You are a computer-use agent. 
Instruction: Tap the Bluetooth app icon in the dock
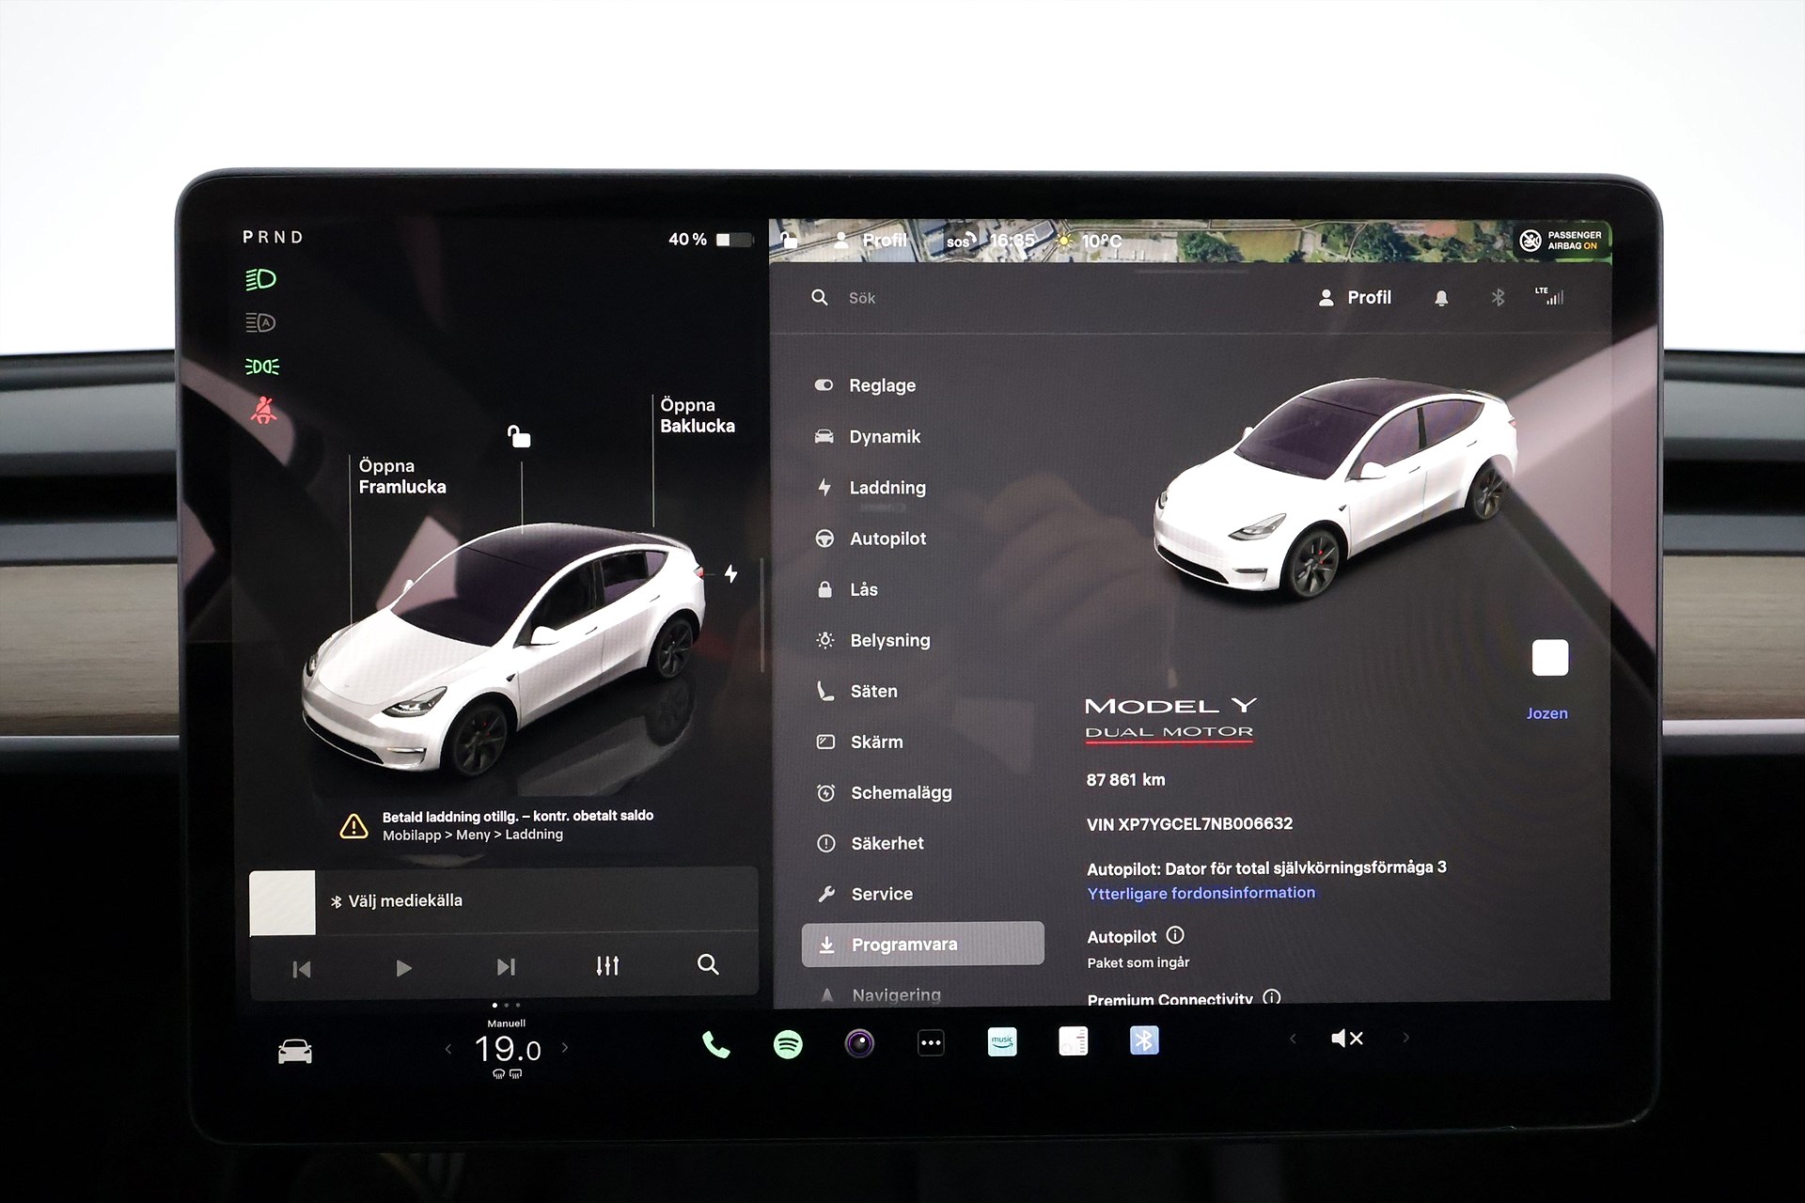[1144, 1040]
